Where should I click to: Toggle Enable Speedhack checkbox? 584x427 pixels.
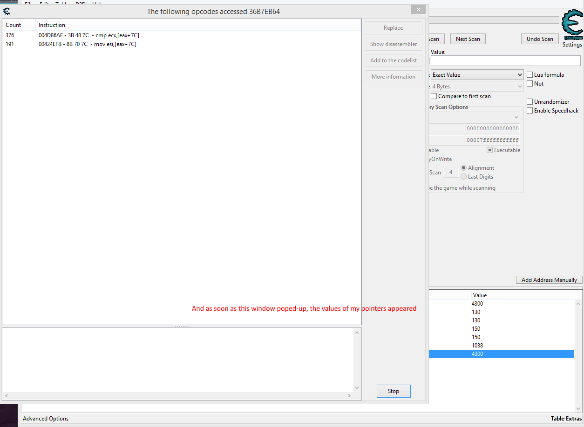pos(530,111)
